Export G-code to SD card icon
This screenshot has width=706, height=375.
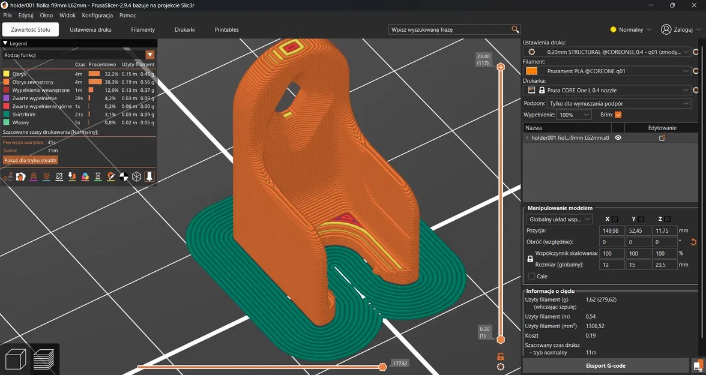[x=697, y=365]
